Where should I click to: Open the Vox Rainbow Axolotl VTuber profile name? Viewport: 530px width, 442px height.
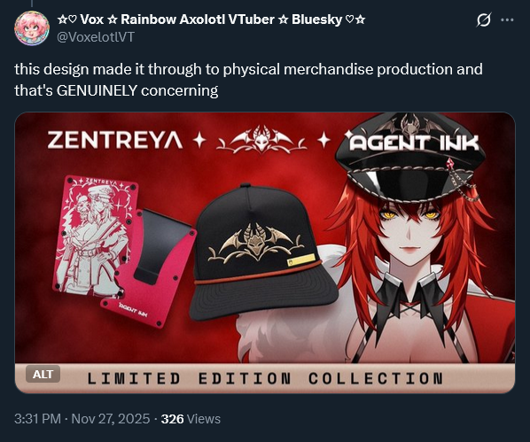click(211, 19)
